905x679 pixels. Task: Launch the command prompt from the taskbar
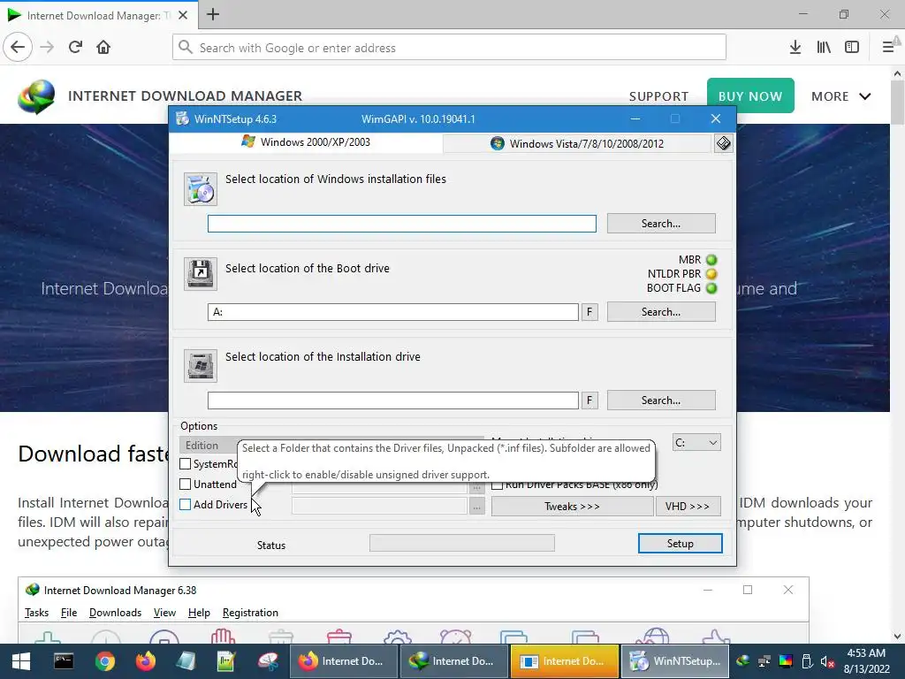[x=64, y=661]
